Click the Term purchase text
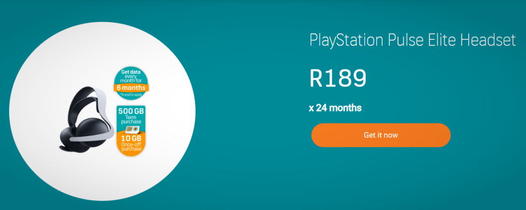Viewport: 526px width, 210px height. (131, 120)
